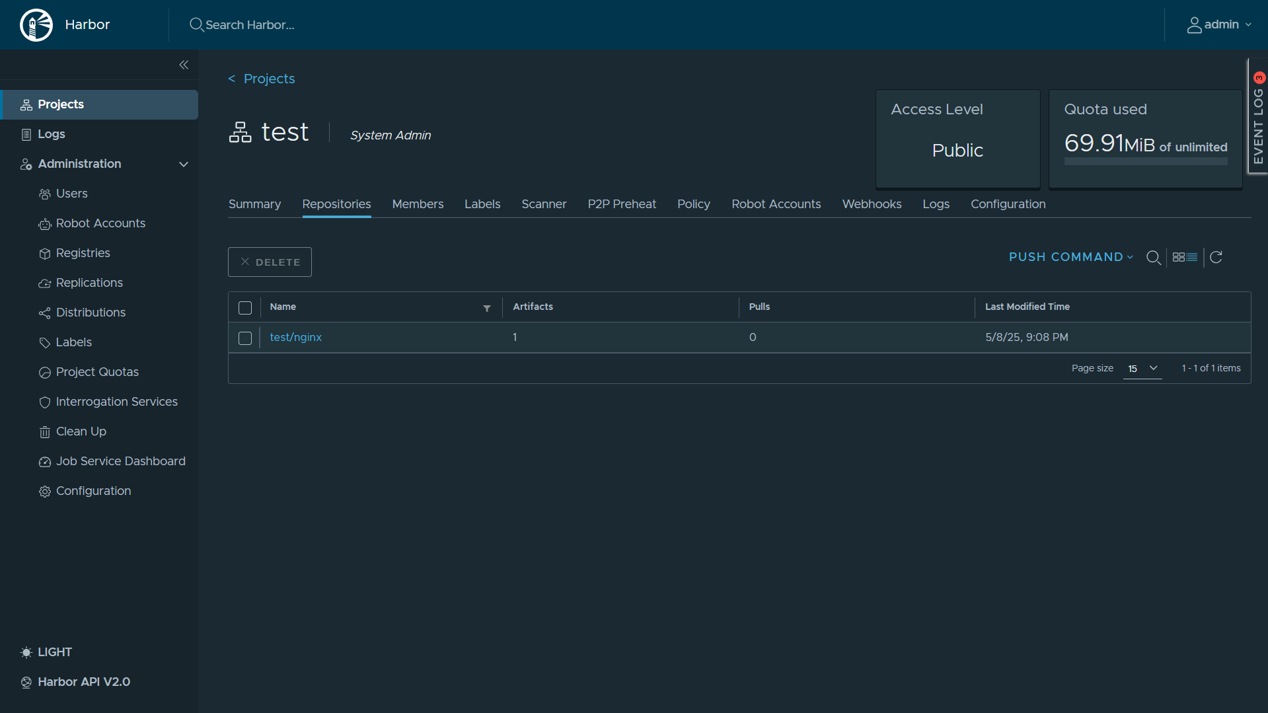Sort by Pulls column header
This screenshot has width=1268, height=713.
pyautogui.click(x=759, y=307)
